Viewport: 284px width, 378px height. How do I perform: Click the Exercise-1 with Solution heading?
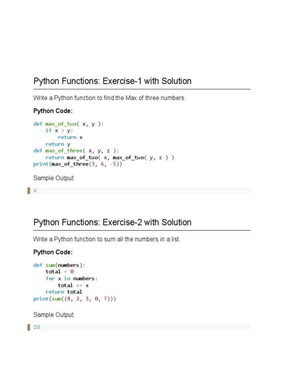point(112,81)
